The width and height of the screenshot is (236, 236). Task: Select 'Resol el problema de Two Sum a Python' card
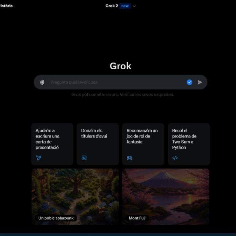(x=189, y=144)
